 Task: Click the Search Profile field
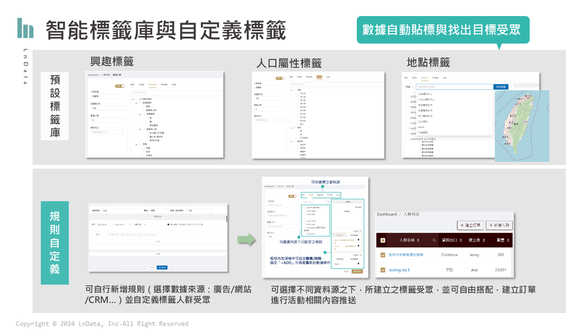[x=336, y=84]
